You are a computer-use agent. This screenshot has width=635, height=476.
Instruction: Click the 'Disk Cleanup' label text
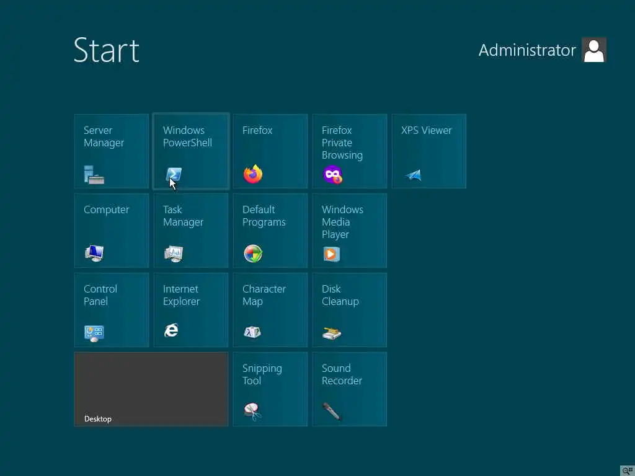[340, 295]
